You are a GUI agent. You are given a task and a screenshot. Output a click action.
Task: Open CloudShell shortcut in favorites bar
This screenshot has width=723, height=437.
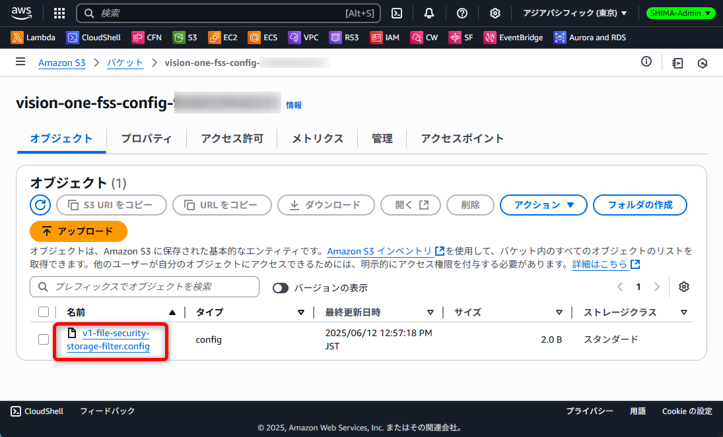tap(94, 38)
